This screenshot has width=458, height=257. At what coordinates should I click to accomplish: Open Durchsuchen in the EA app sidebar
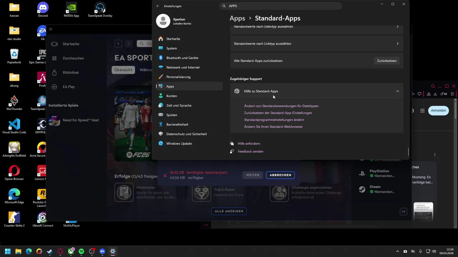73,58
